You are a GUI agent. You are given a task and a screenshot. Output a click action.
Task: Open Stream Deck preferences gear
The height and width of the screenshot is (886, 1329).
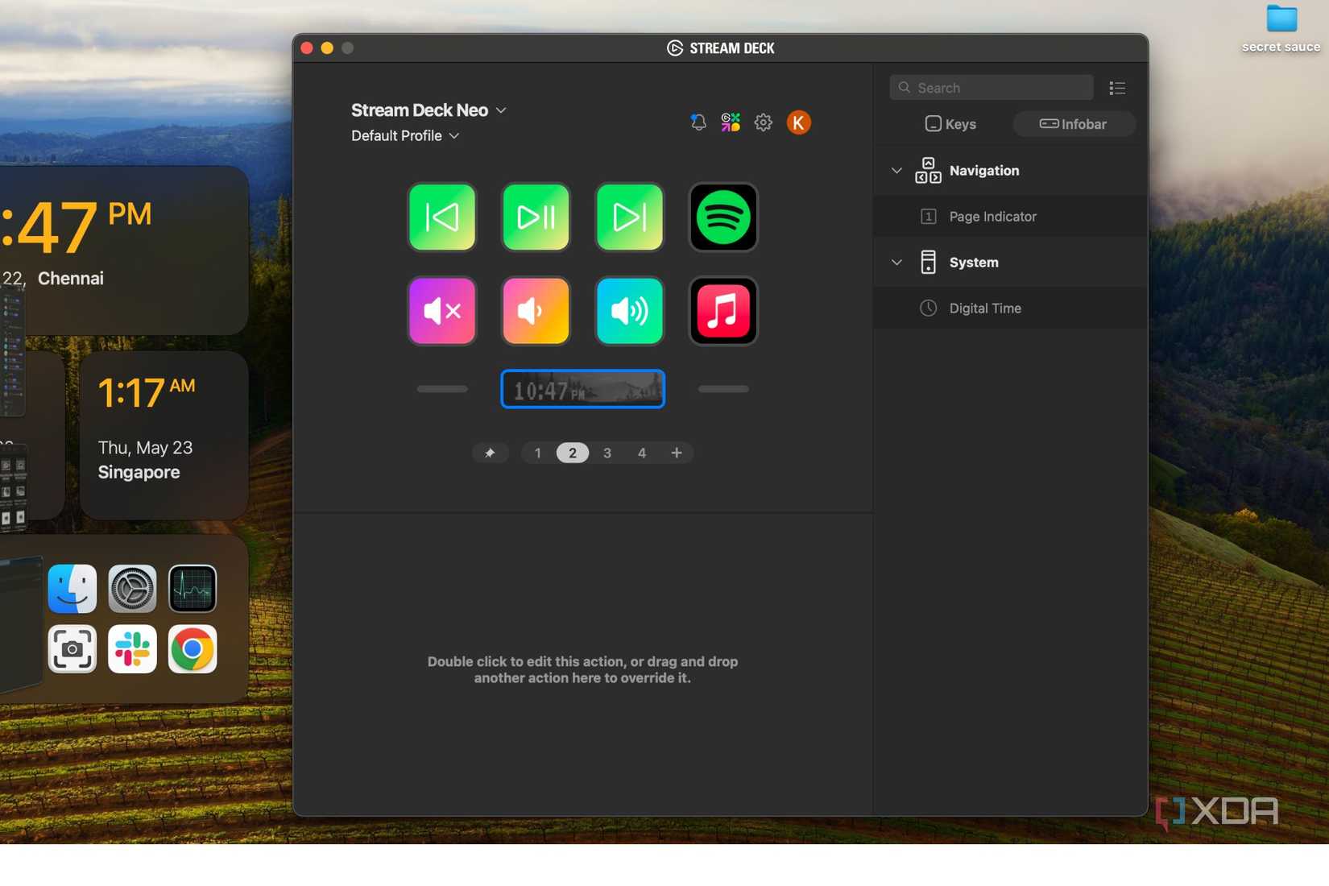click(763, 122)
